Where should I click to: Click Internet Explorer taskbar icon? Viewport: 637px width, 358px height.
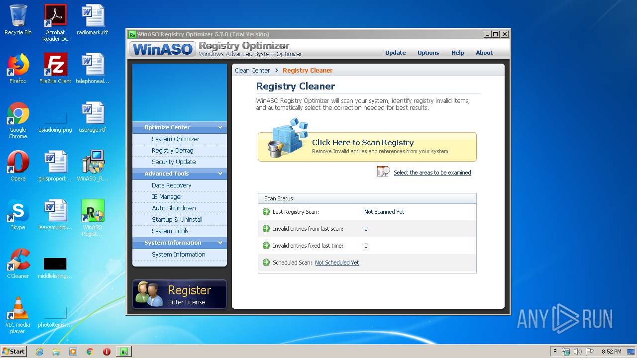(40, 352)
